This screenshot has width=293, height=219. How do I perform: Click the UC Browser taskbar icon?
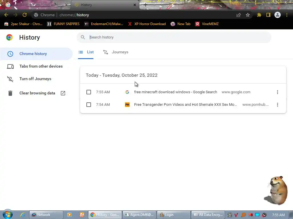pos(82,215)
